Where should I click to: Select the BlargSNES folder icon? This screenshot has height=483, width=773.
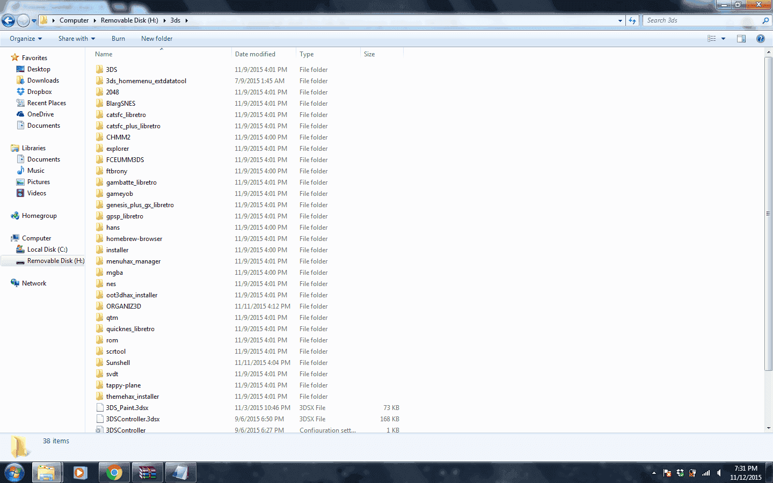(100, 103)
